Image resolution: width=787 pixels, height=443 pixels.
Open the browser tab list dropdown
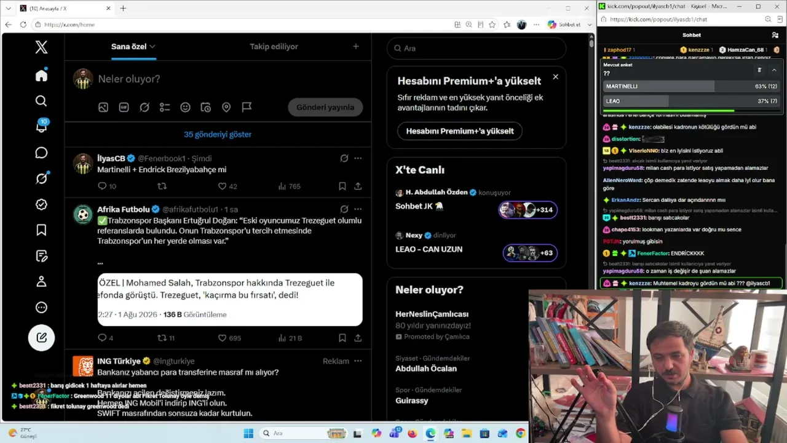tap(8, 9)
